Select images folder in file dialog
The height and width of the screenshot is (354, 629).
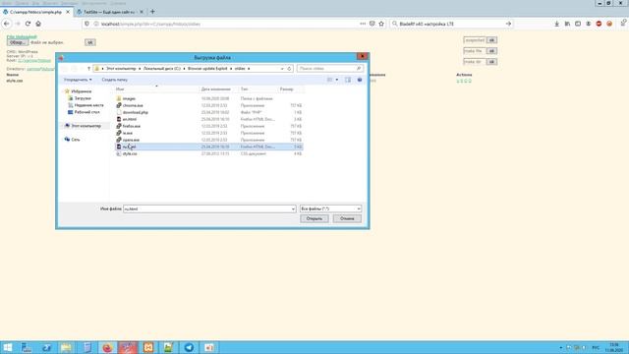(129, 98)
